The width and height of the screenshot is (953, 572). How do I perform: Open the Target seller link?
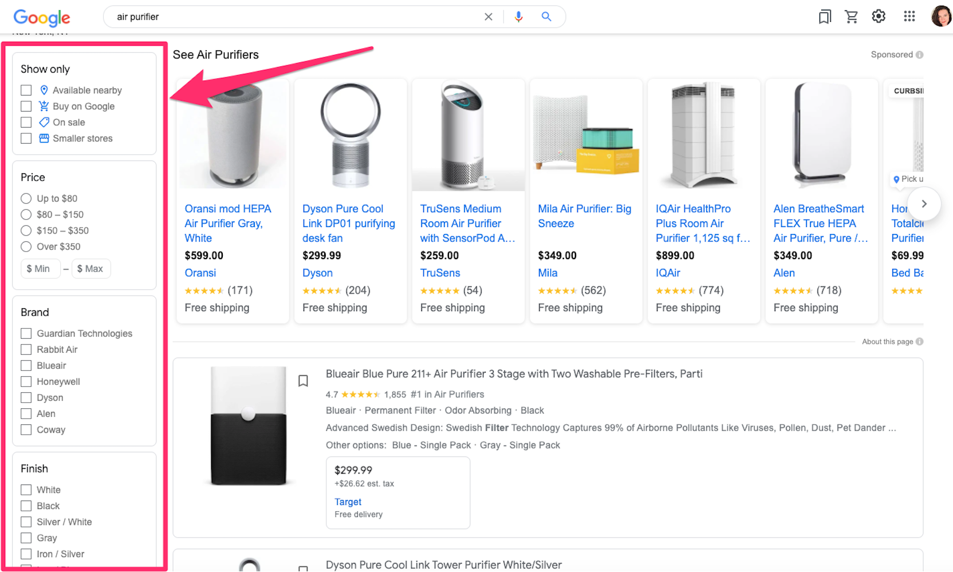tap(348, 502)
